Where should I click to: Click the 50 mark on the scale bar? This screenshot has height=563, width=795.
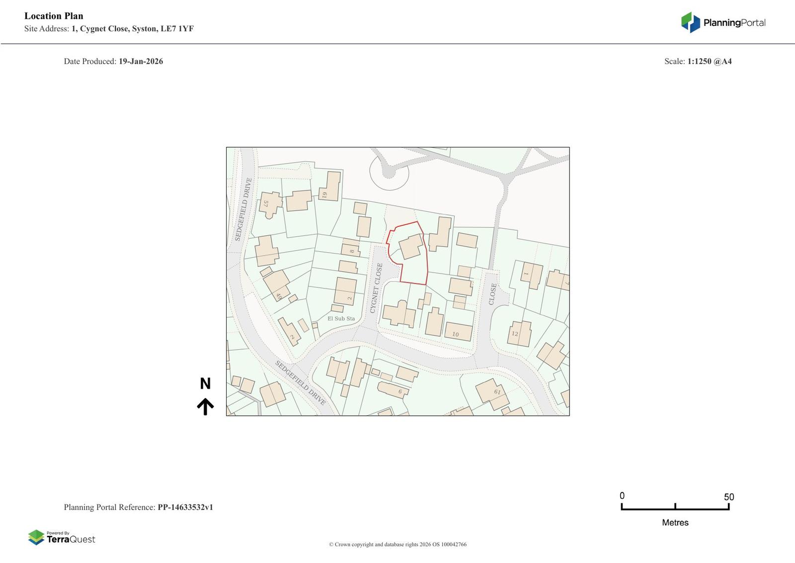coord(728,497)
